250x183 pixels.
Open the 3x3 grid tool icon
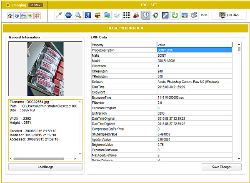coord(126,15)
